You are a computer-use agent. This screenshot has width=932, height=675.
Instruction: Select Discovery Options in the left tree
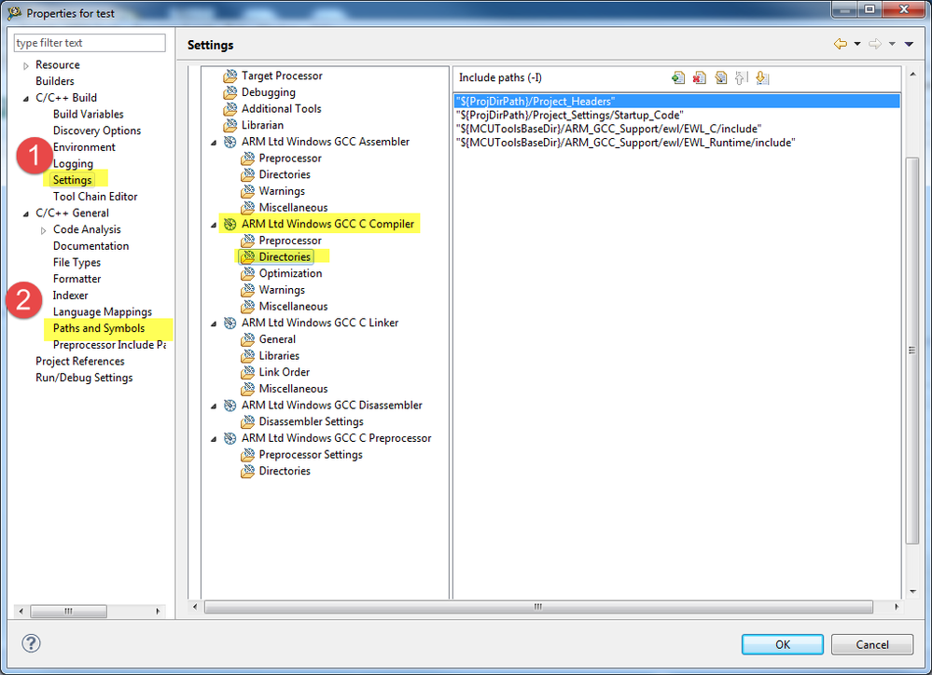click(97, 131)
